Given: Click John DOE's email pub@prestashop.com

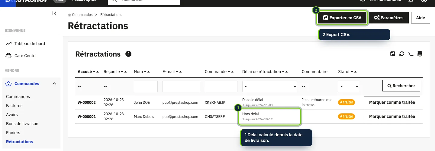Looking at the screenshot, I should pos(180,103).
